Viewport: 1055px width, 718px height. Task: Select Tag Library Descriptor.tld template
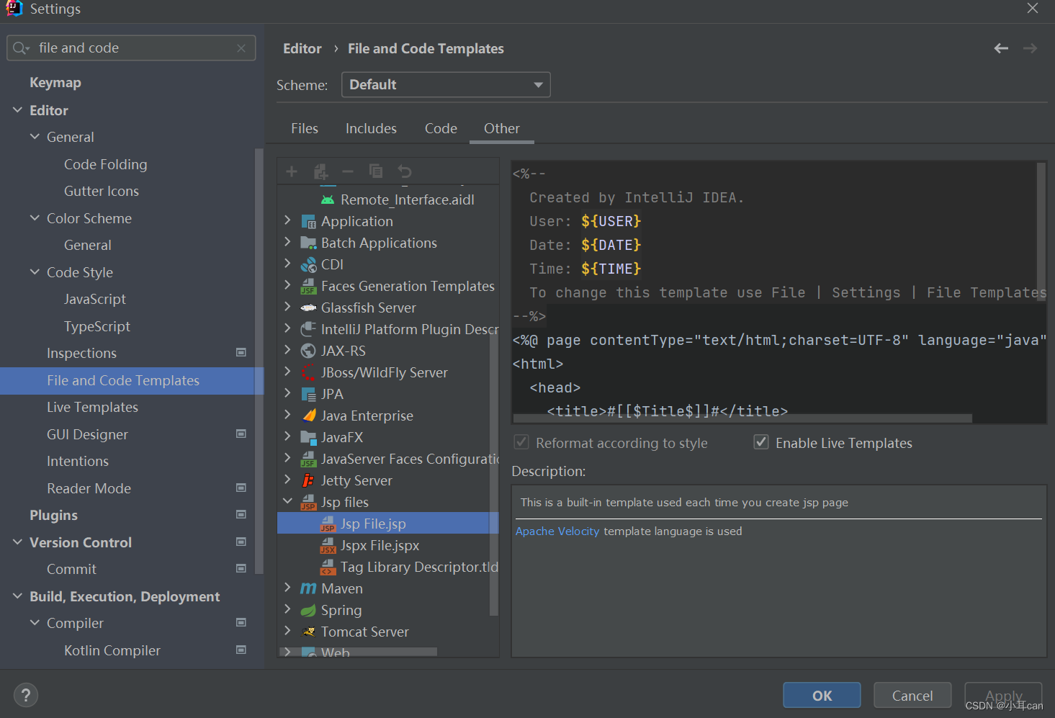pos(419,567)
